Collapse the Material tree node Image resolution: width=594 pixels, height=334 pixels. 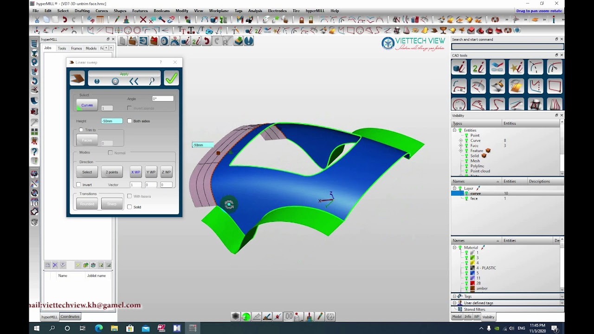pos(454,248)
